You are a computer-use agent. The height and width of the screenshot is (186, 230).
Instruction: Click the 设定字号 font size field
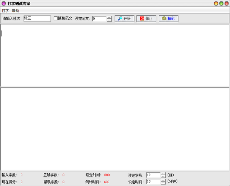point(153,175)
